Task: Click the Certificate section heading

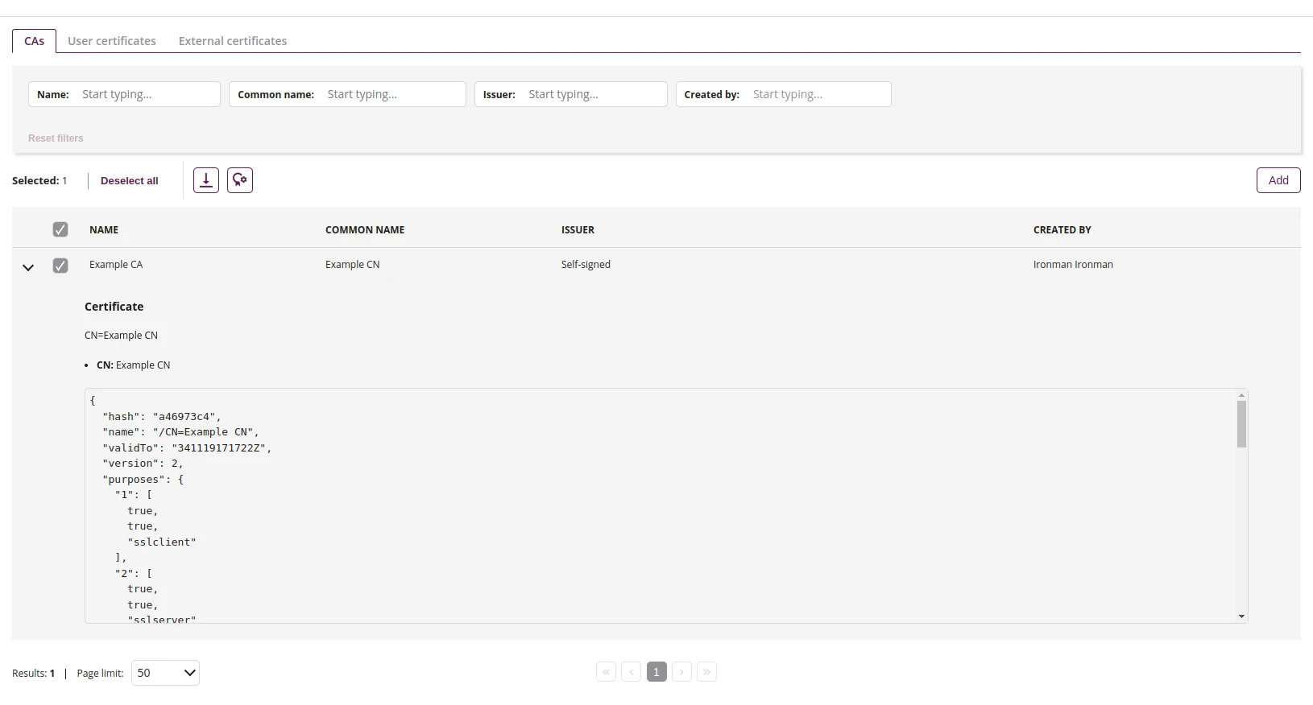Action: 114,307
